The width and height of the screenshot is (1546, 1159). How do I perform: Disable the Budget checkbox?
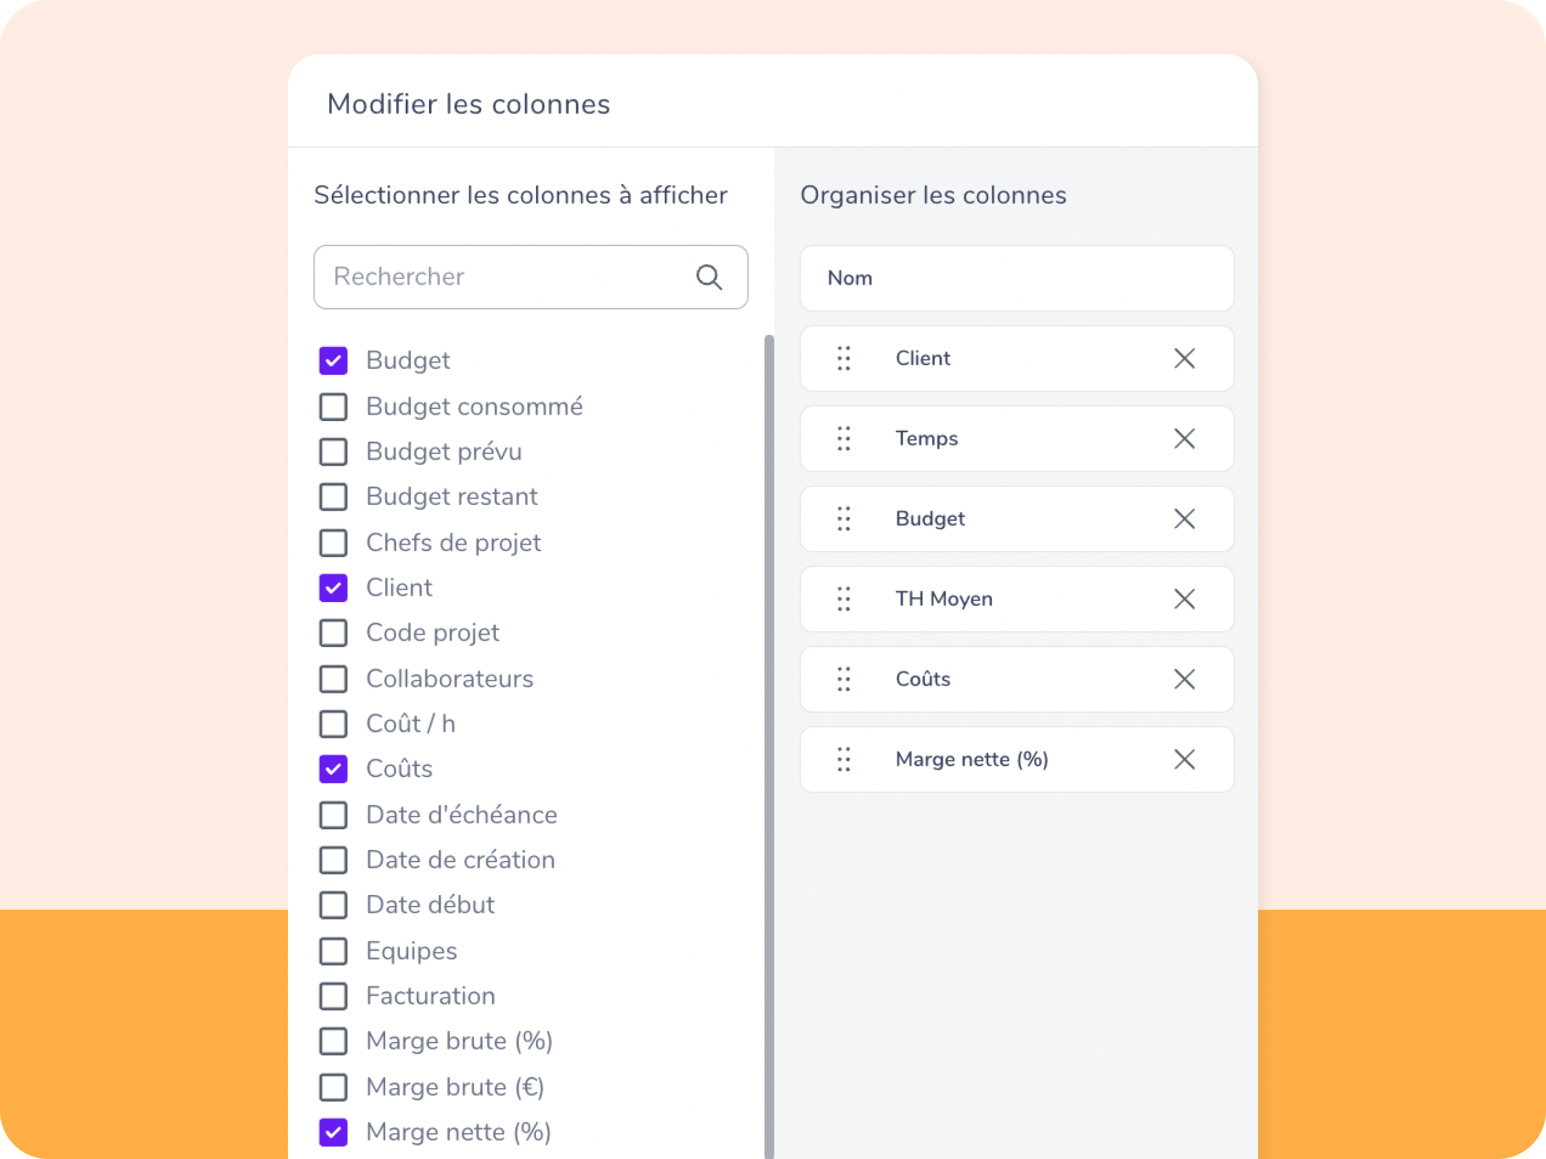point(334,361)
